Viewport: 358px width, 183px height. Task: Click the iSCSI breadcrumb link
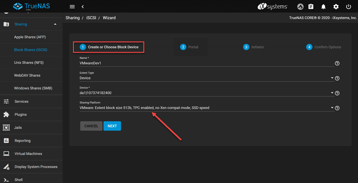91,18
